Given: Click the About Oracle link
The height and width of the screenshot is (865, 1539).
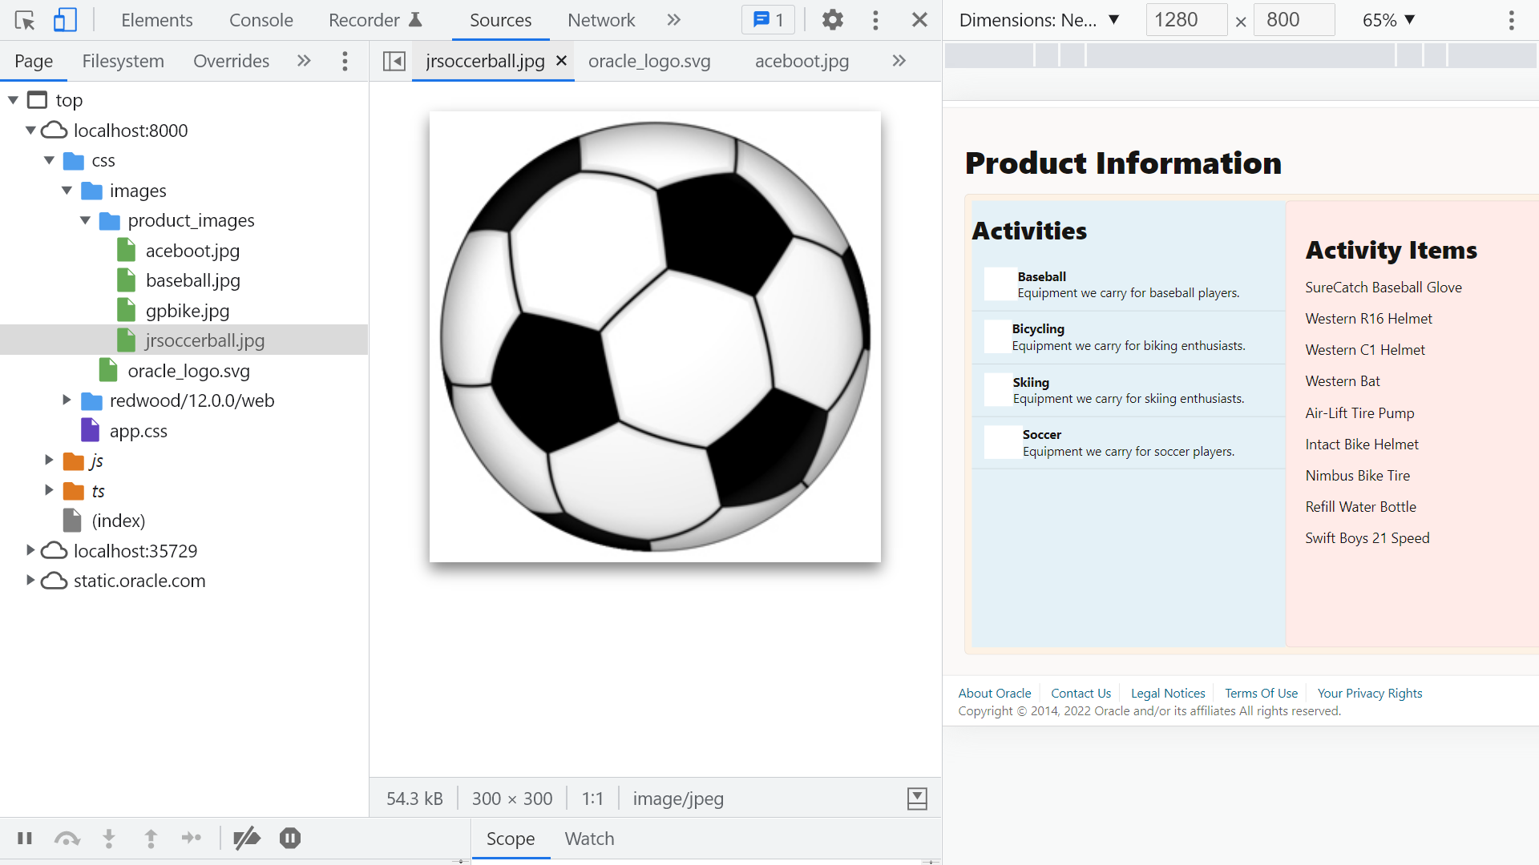Looking at the screenshot, I should pyautogui.click(x=995, y=694).
